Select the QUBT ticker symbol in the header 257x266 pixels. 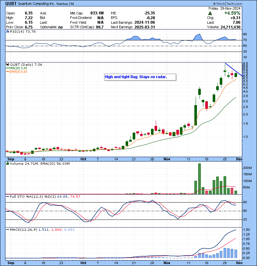point(11,4)
